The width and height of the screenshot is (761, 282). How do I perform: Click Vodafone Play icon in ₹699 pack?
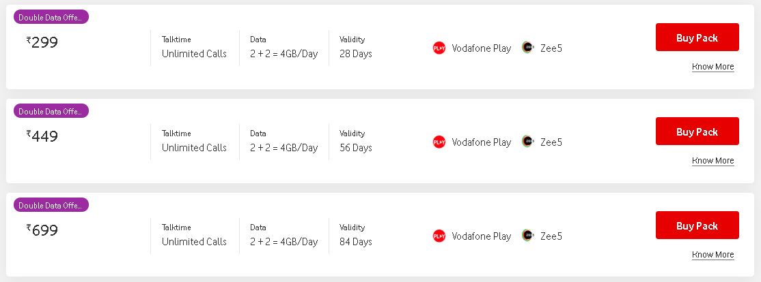(439, 236)
